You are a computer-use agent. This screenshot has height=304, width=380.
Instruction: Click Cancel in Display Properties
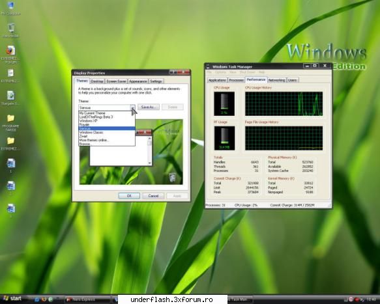(153, 195)
